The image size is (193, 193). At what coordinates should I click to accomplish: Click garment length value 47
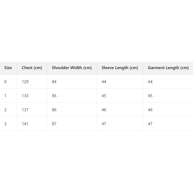pos(150,124)
